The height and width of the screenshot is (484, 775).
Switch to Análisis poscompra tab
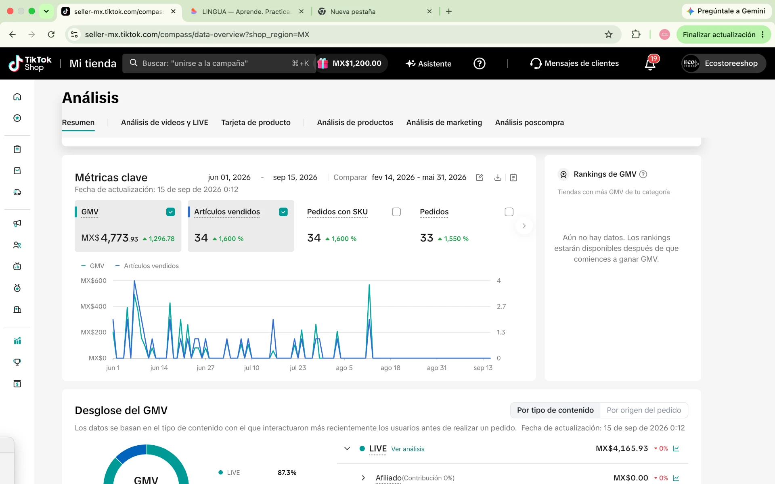(530, 123)
